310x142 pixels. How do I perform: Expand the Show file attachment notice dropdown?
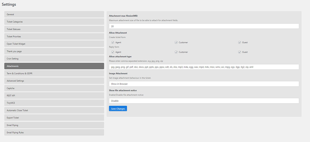point(204,101)
